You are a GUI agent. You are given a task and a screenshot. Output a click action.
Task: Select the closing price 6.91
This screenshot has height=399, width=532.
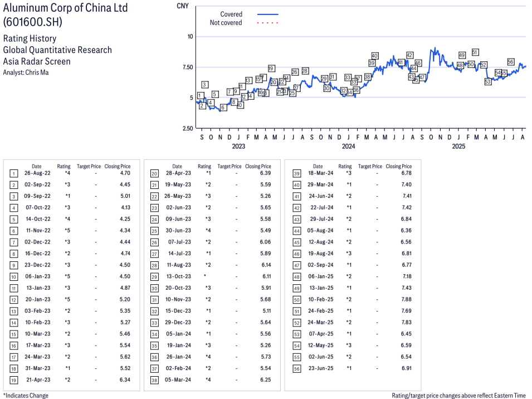407,368
